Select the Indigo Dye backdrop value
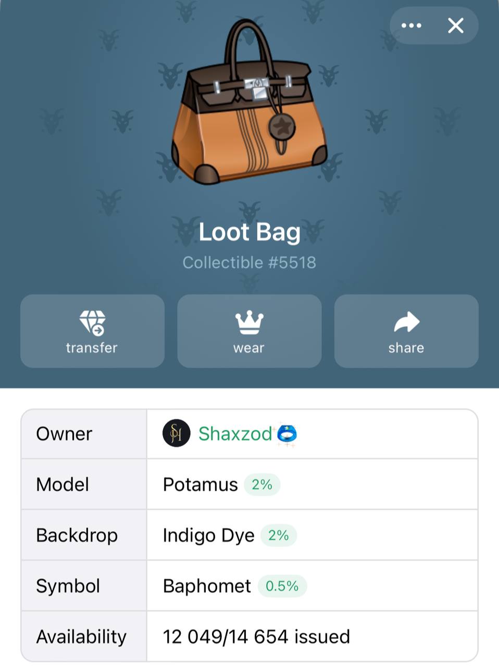499x666 pixels. [208, 535]
